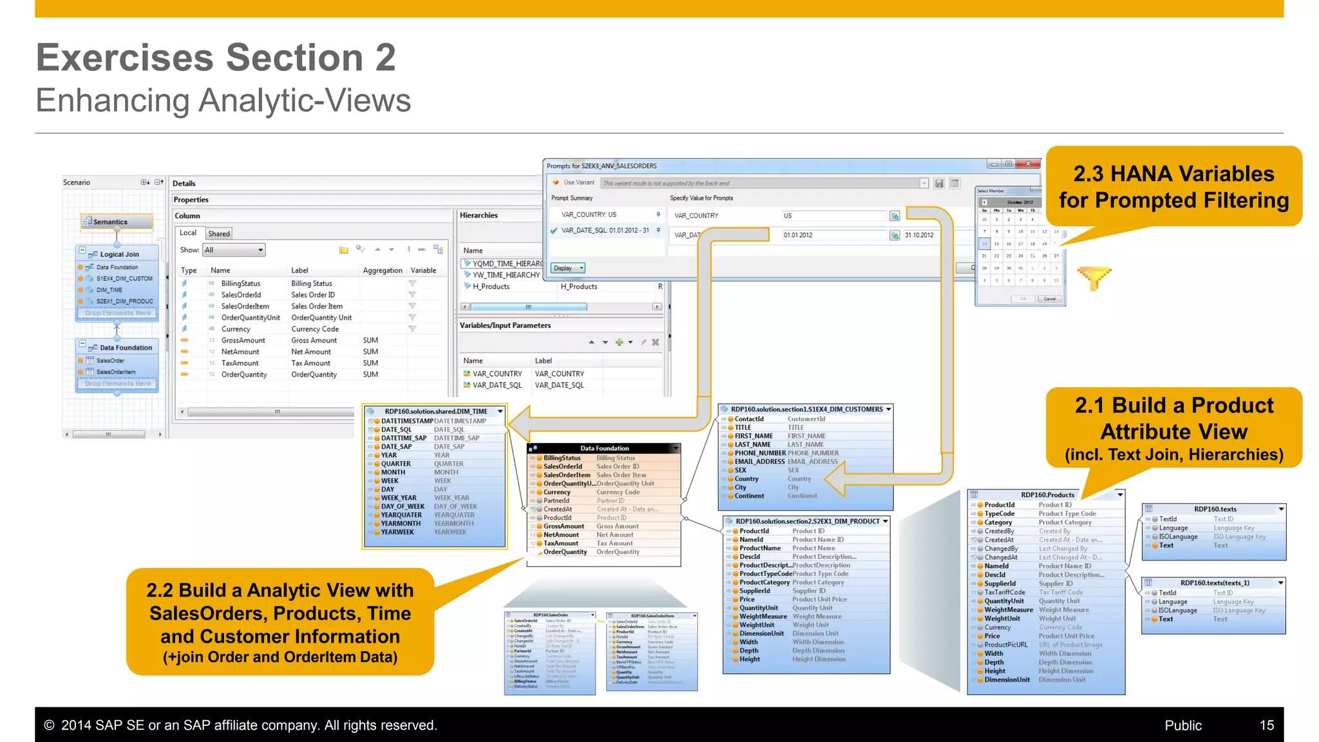The height and width of the screenshot is (742, 1319).
Task: Click the Aggregation column header
Action: (x=383, y=271)
